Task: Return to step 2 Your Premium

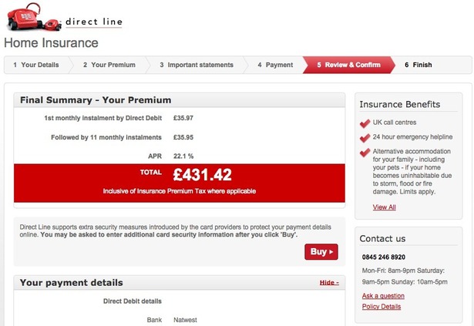Action: pyautogui.click(x=109, y=65)
